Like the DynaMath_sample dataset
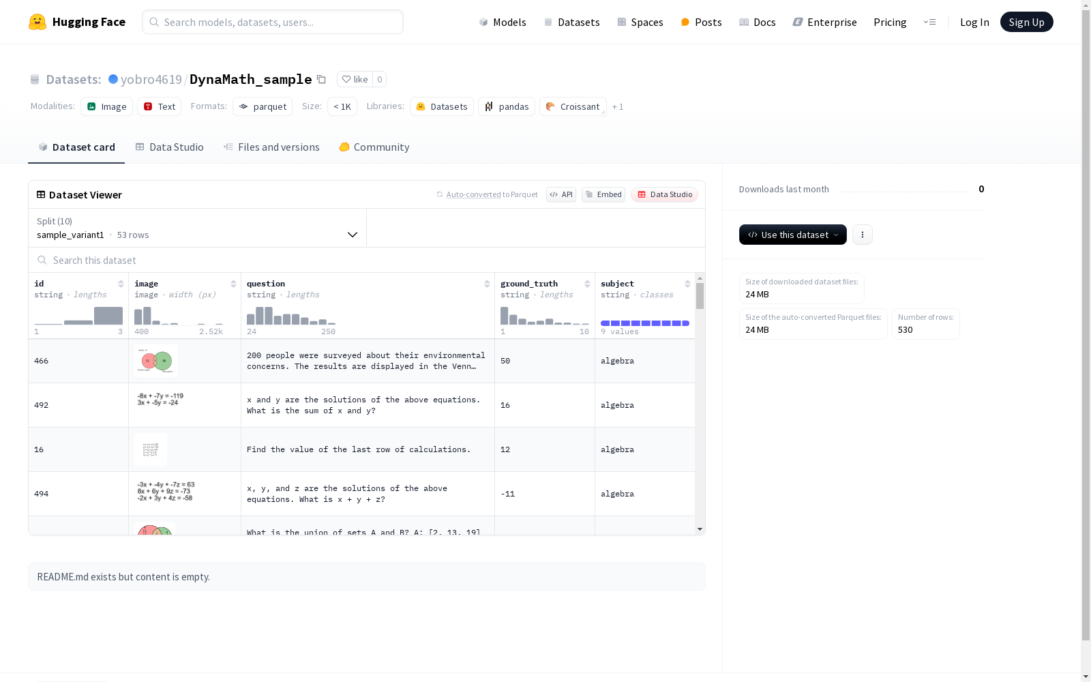Image resolution: width=1091 pixels, height=682 pixels. (x=355, y=79)
